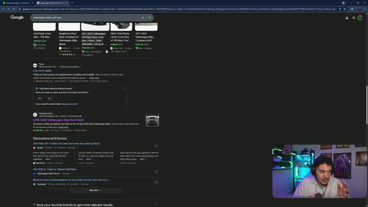
Task: Close the volkswagen atlas roof rack tab
Action: pyautogui.click(x=67, y=3)
